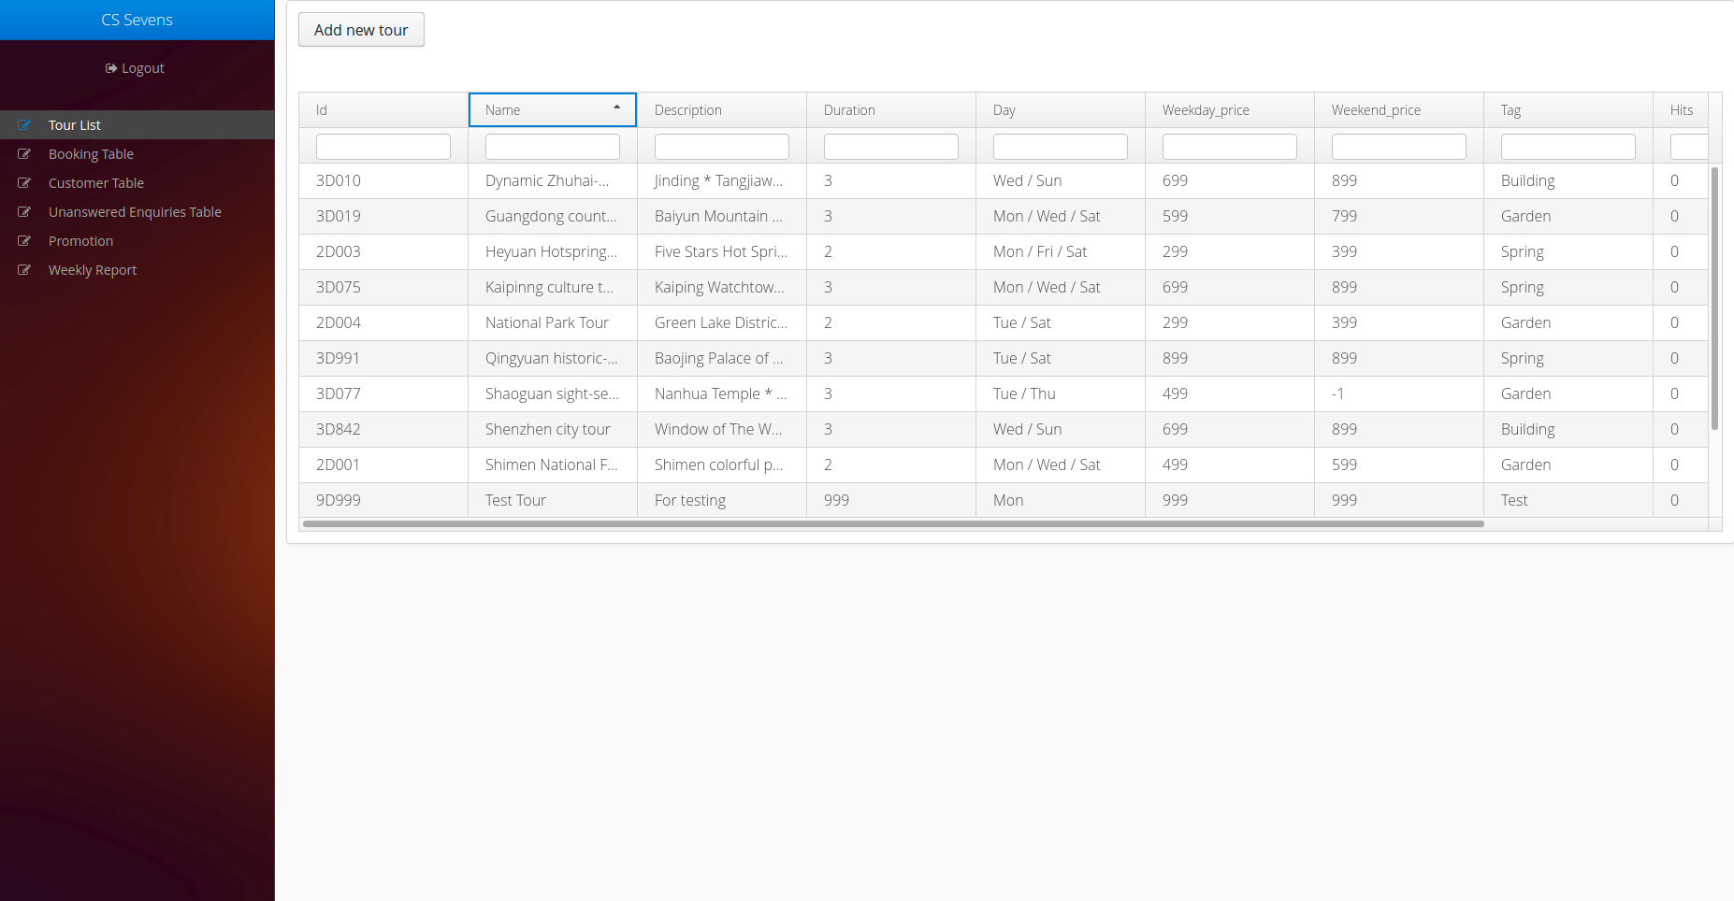This screenshot has width=1734, height=901.
Task: Click the logout arrow icon
Action: tap(111, 68)
